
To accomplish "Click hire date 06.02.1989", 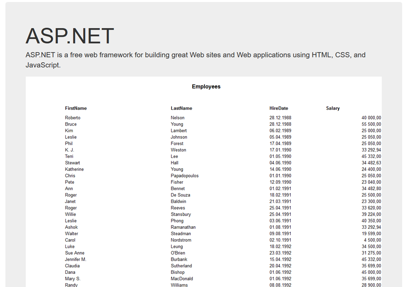I will coord(280,131).
